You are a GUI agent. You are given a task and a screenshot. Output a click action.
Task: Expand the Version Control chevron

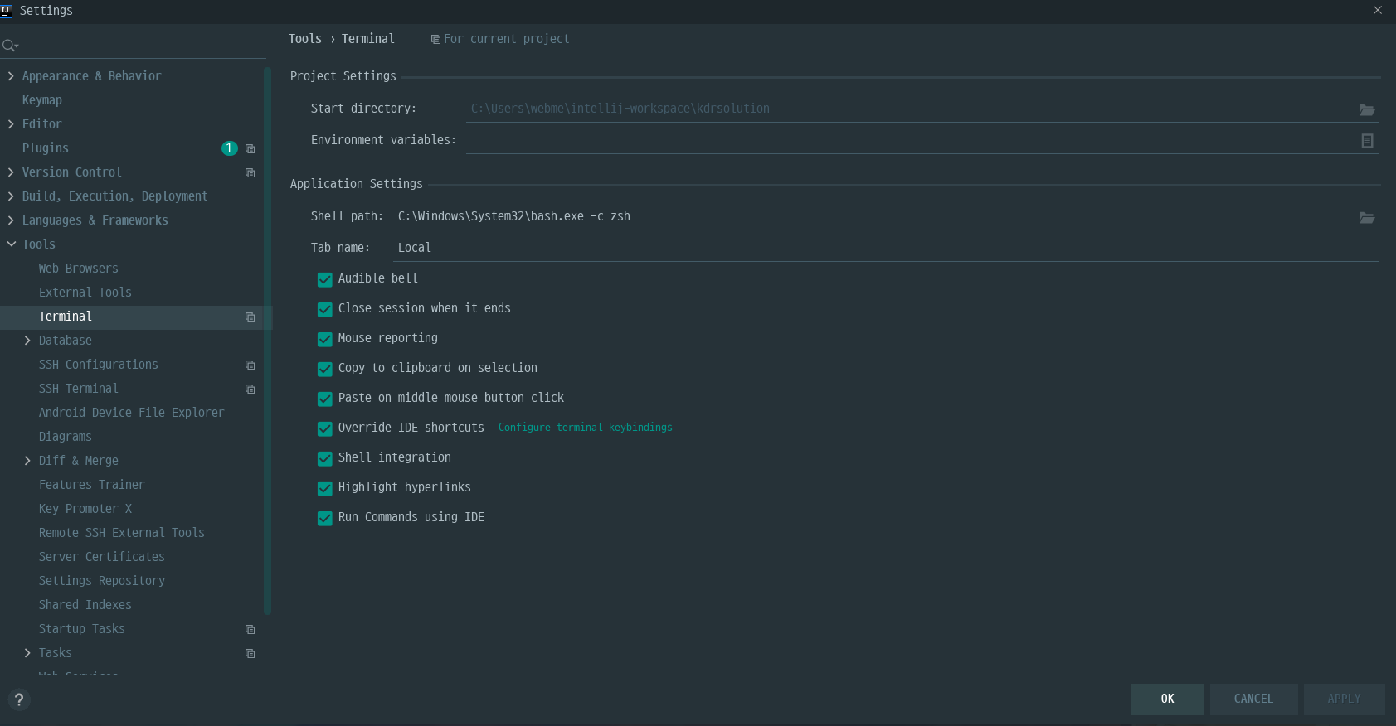point(11,172)
